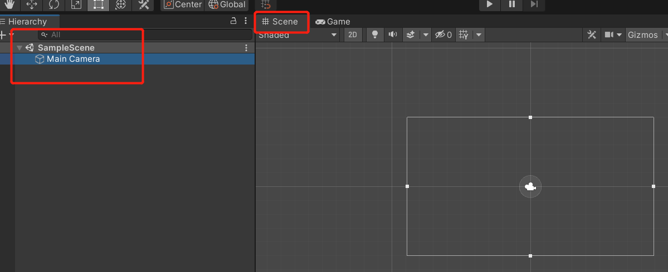Click the Unity logo beside SampleScene
This screenshot has height=272, width=668.
pyautogui.click(x=30, y=48)
